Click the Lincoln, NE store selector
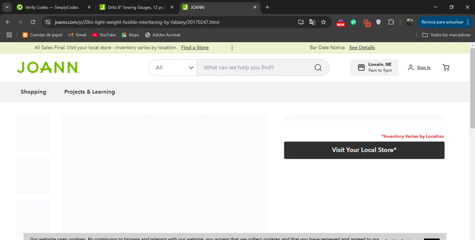This screenshot has width=475, height=240. (x=375, y=67)
